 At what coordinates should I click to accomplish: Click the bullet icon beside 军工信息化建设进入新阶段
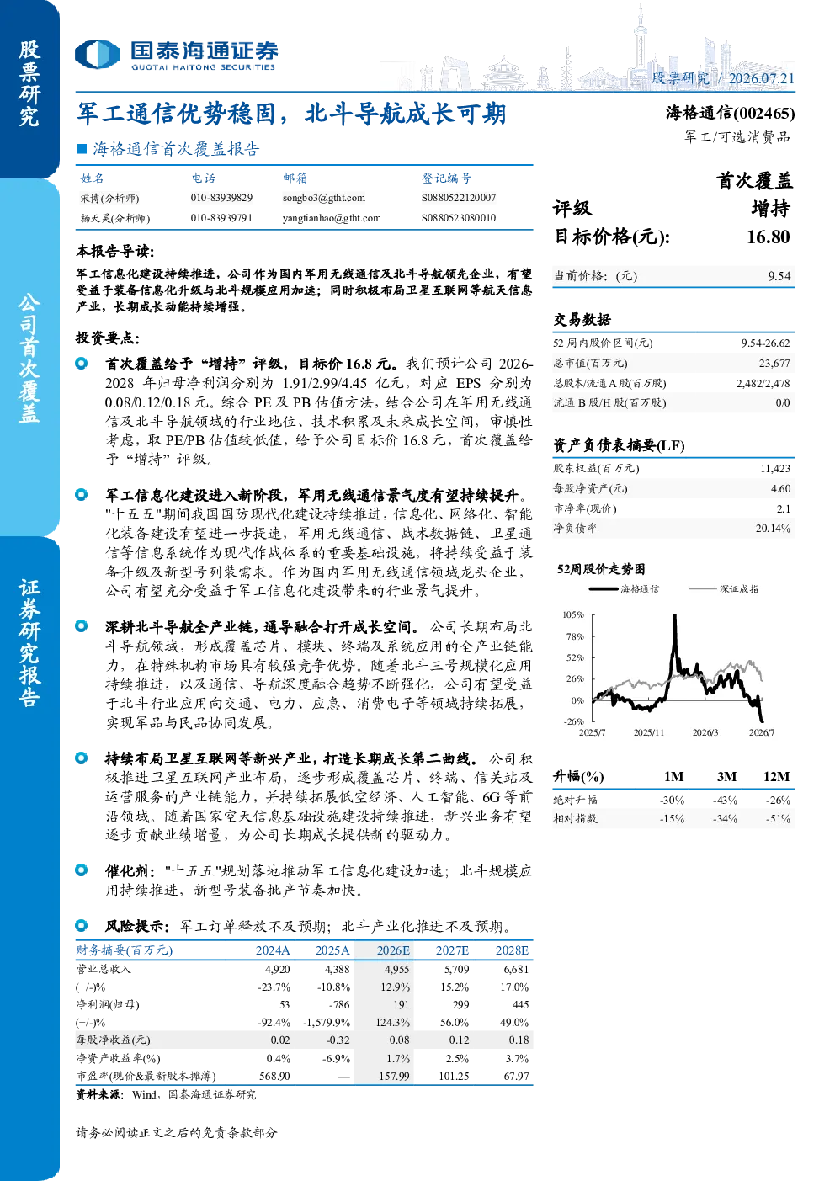[81, 494]
